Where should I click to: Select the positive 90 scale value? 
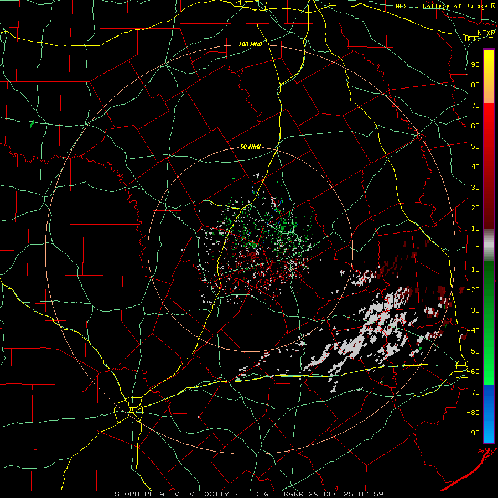coord(475,65)
